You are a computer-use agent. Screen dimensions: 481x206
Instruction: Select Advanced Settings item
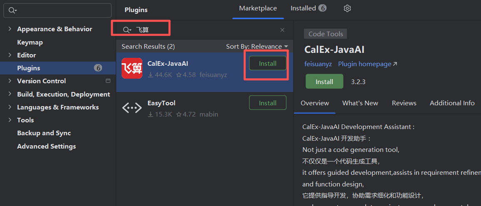pyautogui.click(x=46, y=146)
